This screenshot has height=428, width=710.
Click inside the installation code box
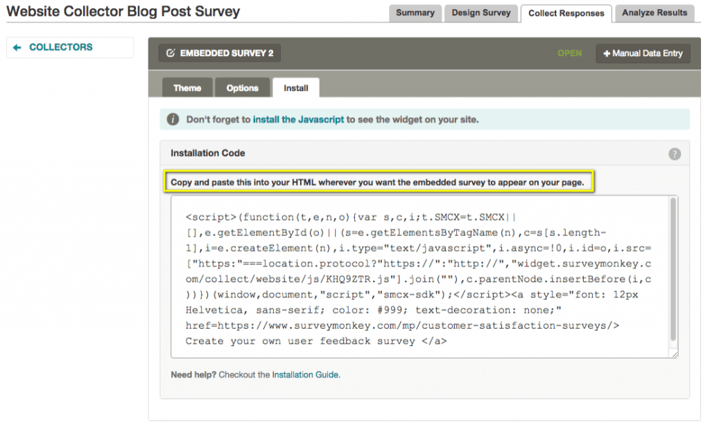(416, 277)
